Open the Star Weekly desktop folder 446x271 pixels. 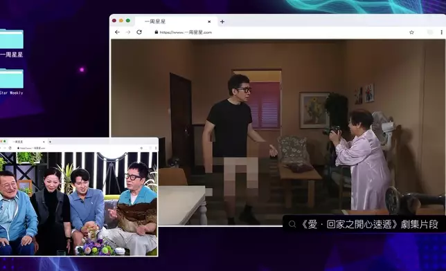(11, 82)
